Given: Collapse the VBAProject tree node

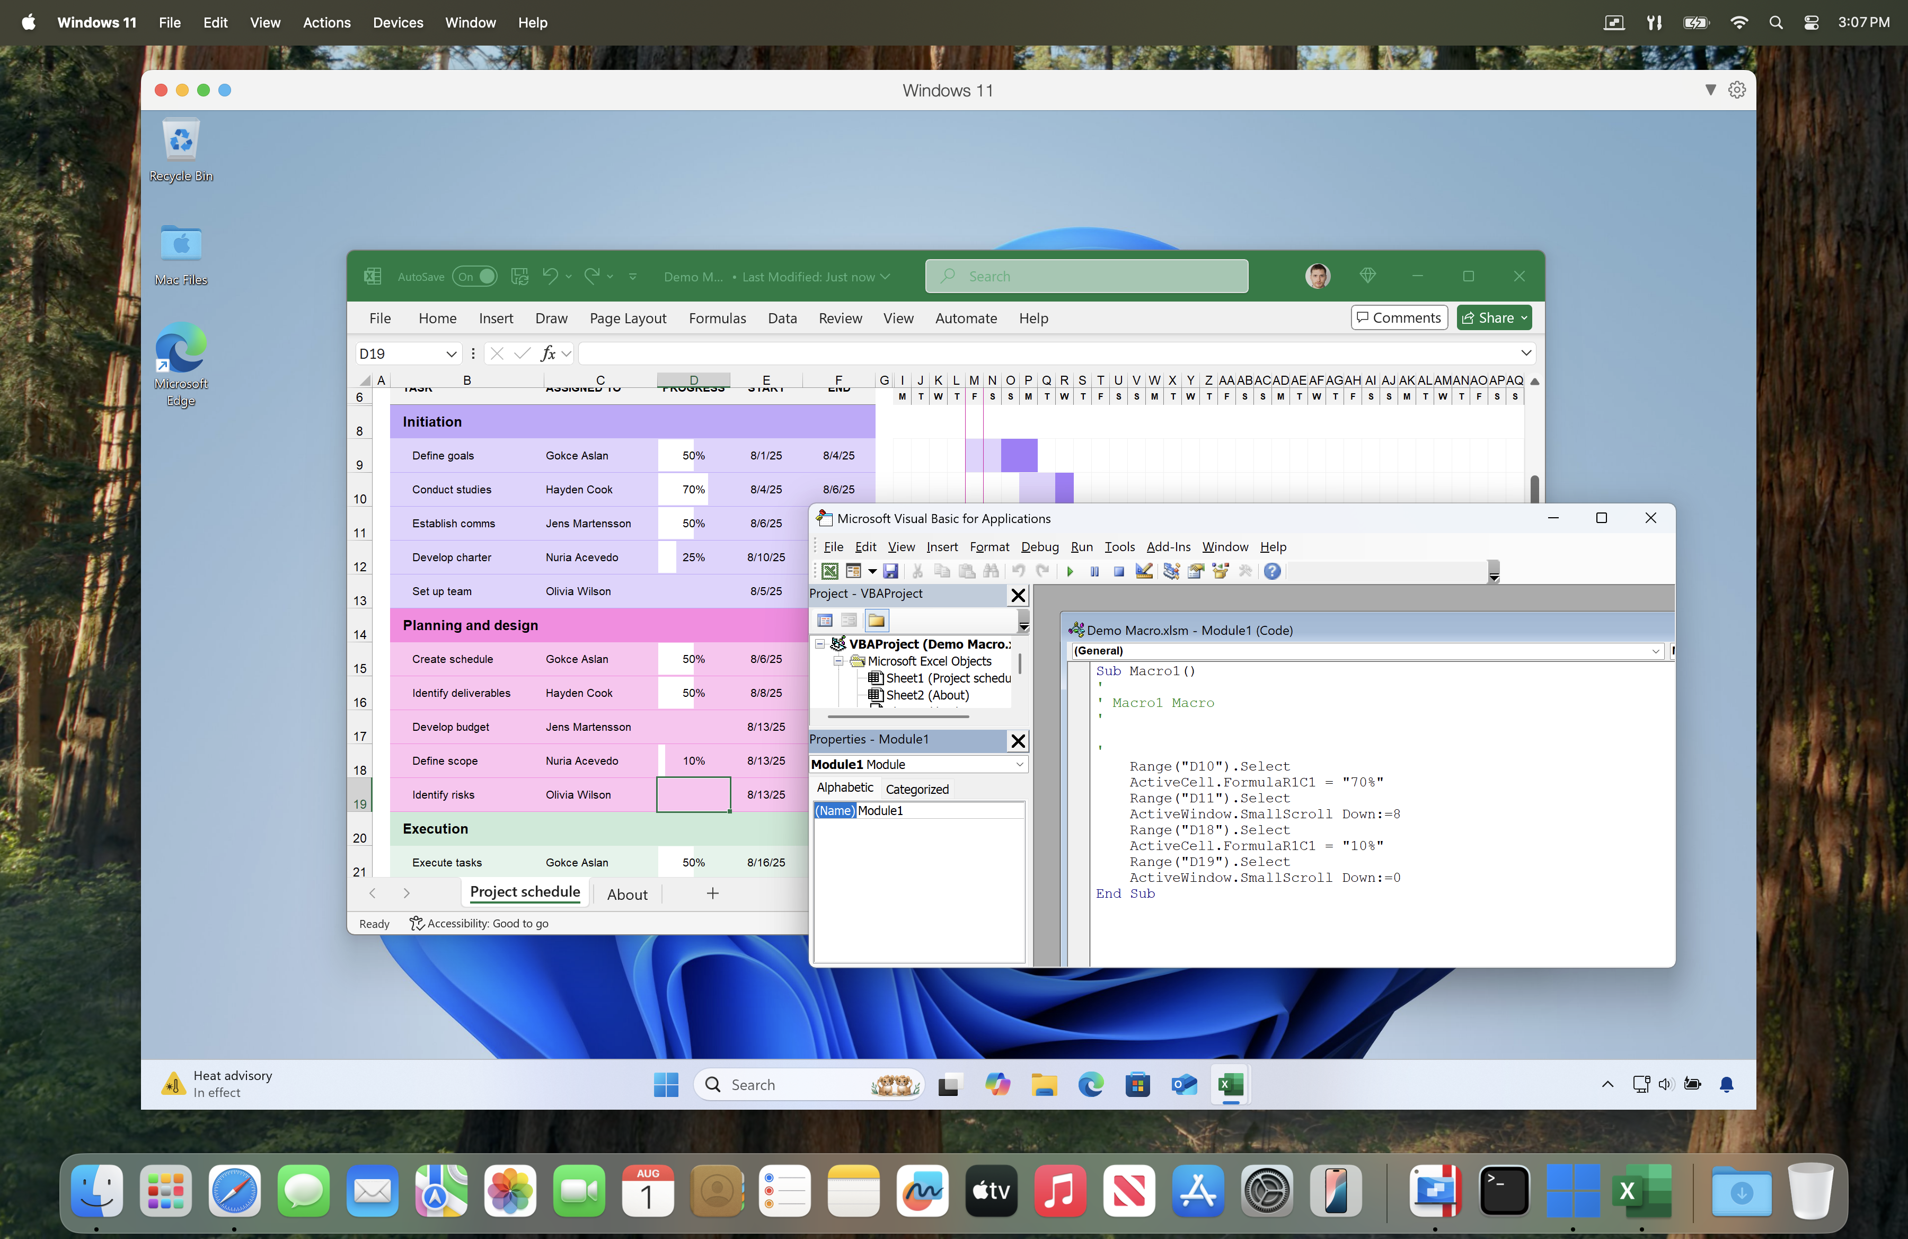Looking at the screenshot, I should tap(819, 643).
